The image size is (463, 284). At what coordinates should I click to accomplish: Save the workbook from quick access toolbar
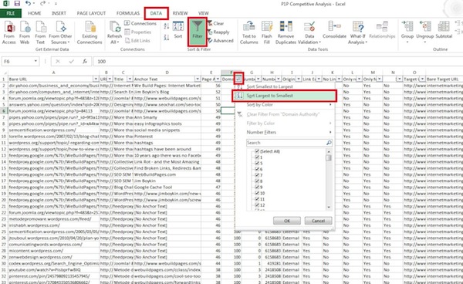[17, 4]
